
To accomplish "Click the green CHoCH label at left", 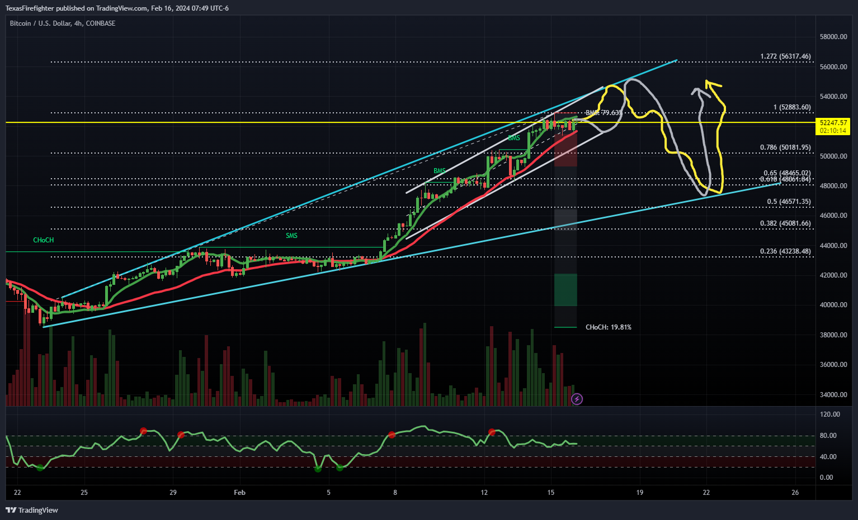I will 43,240.
